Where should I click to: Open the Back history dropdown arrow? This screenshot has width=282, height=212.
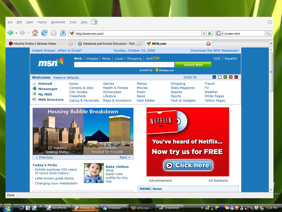click(16, 33)
